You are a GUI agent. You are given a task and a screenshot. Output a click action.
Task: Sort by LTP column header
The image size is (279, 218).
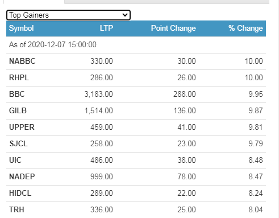[x=106, y=28]
